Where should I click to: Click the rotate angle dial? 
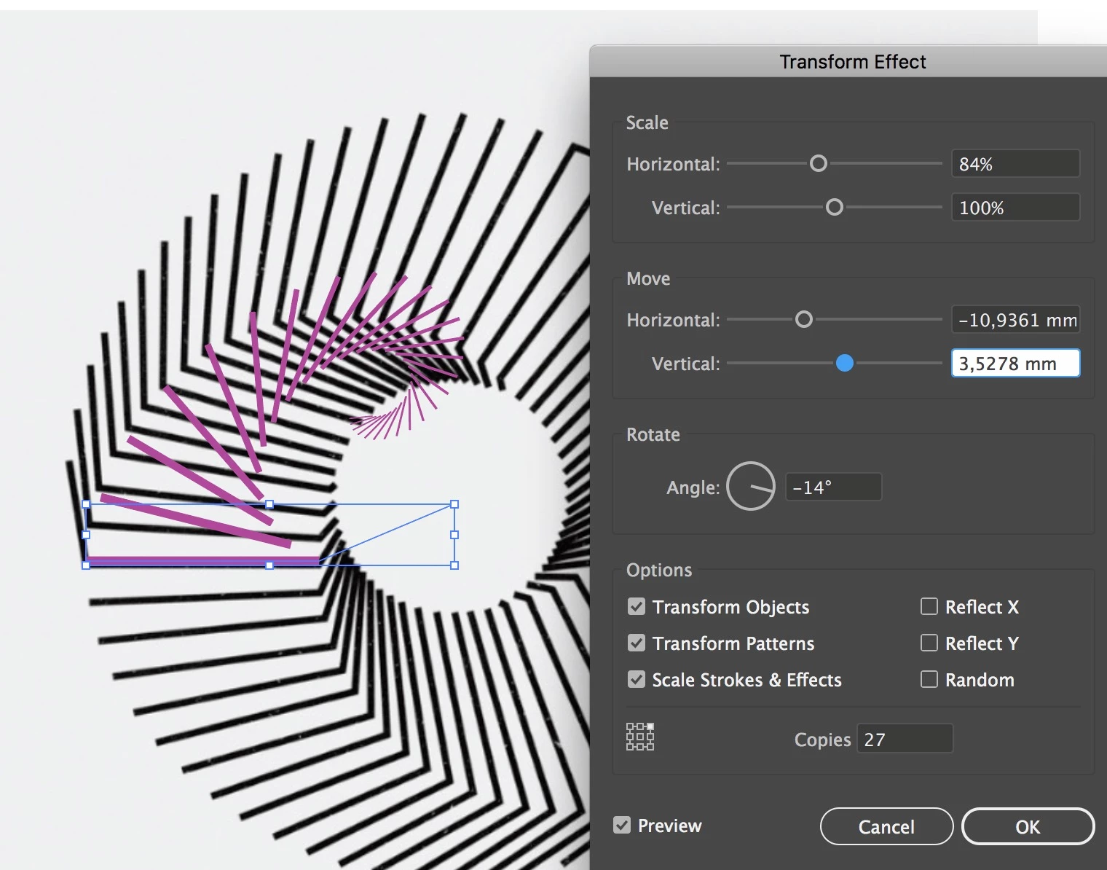(x=751, y=486)
